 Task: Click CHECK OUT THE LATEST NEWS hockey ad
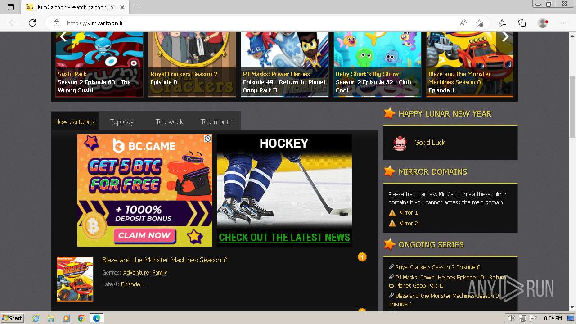[x=284, y=238]
